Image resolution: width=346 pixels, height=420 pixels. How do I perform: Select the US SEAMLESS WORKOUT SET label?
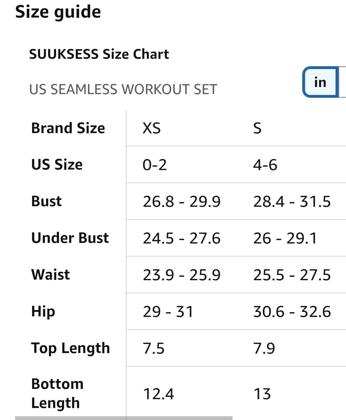coord(123,89)
